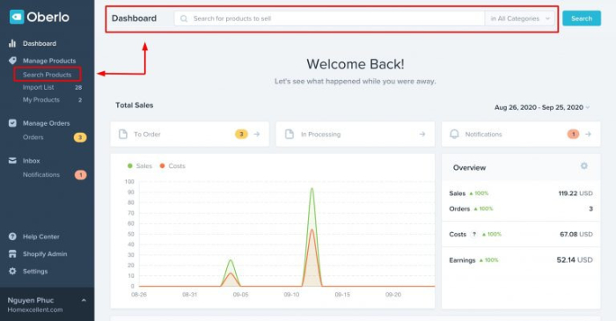Viewport: 616px width, 321px height.
Task: Open Import List
Action: click(x=38, y=87)
